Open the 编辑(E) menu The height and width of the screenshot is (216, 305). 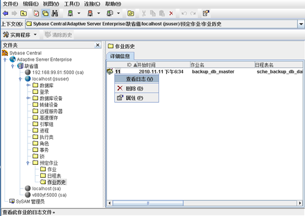(x=30, y=4)
